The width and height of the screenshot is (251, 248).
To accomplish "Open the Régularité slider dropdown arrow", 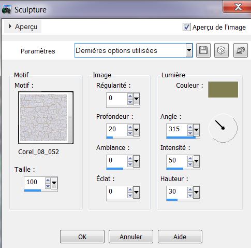I will click(136, 99).
